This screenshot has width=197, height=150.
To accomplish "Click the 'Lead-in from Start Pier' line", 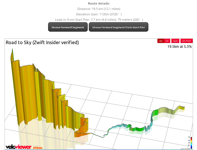I will click(x=99, y=20).
